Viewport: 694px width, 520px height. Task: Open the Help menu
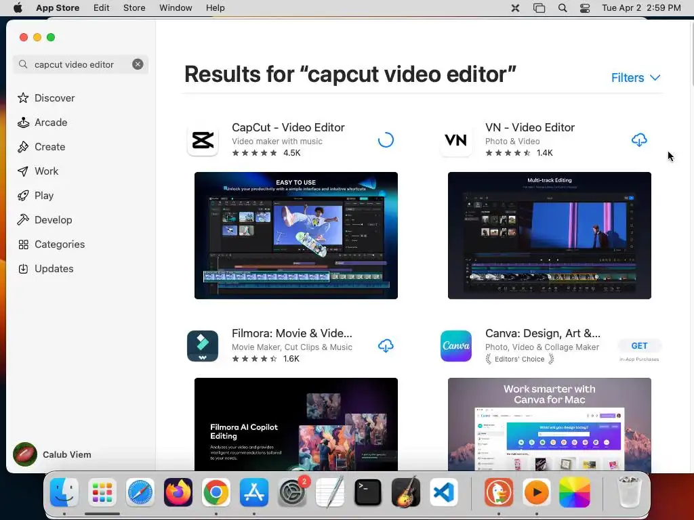pos(215,8)
